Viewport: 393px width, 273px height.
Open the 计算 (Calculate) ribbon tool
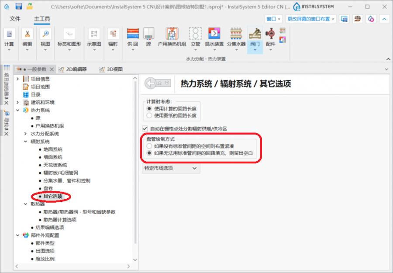[x=9, y=34]
